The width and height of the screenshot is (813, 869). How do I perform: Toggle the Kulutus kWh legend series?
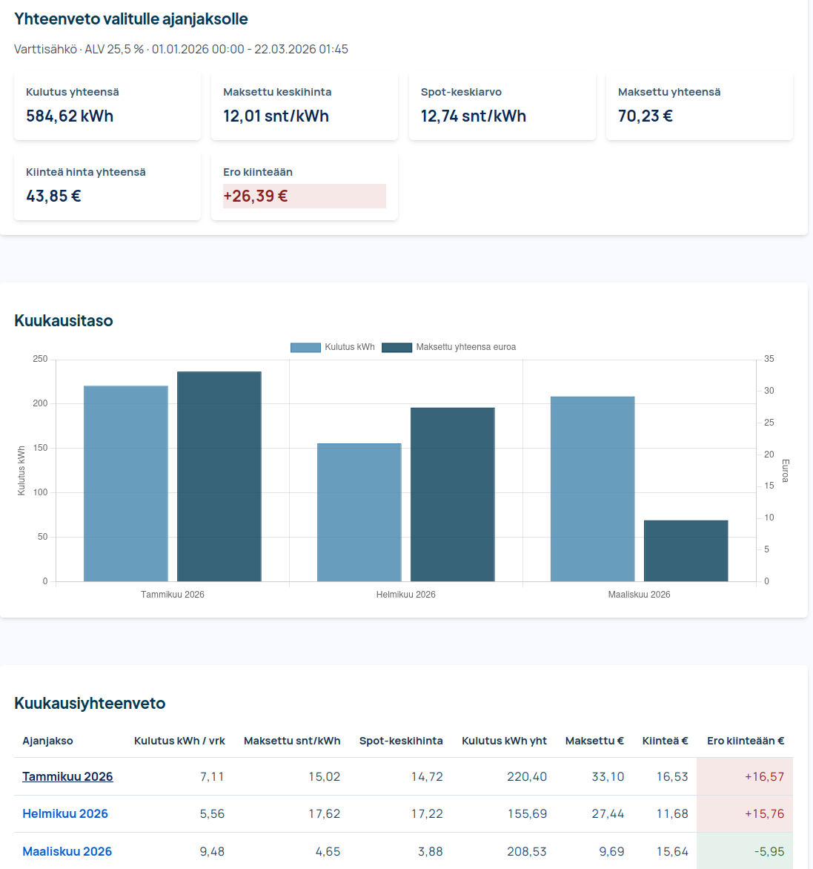click(x=333, y=347)
